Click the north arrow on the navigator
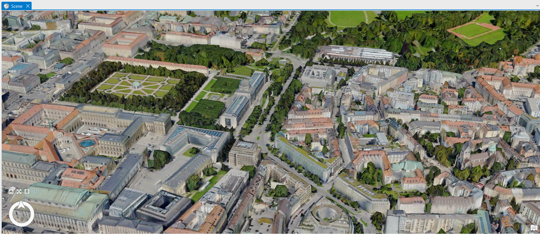The width and height of the screenshot is (540, 234). coord(21,205)
